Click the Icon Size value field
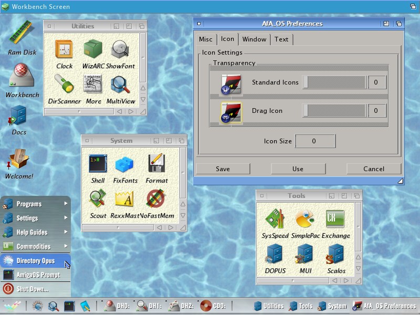Screen dimensions: 420x315 315,141
